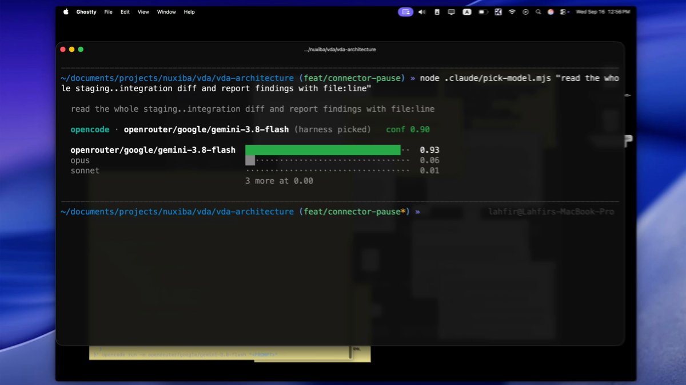Click the echoed gray prompt line text
The image size is (686, 385).
(x=253, y=109)
